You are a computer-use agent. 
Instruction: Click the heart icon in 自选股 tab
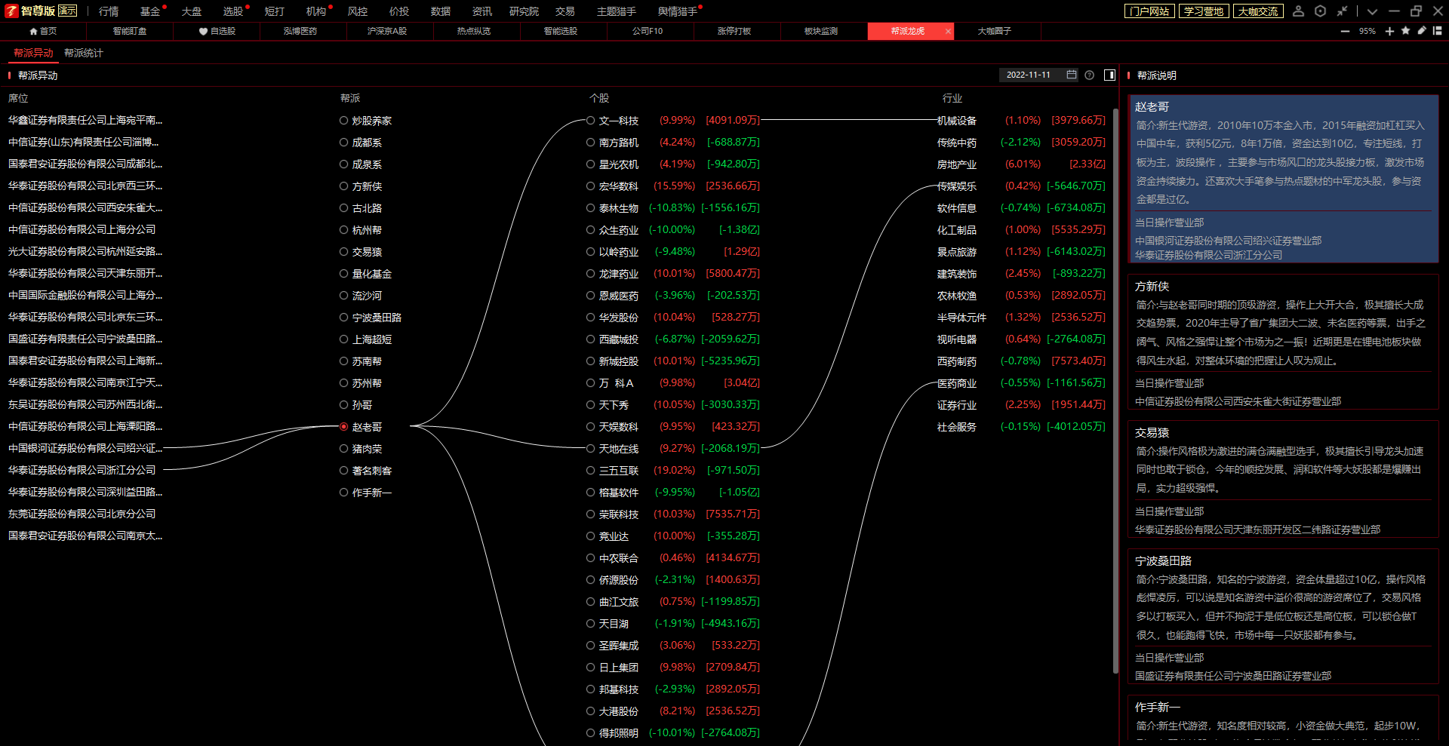point(203,31)
